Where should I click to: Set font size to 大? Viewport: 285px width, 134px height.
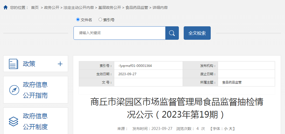[230, 129]
